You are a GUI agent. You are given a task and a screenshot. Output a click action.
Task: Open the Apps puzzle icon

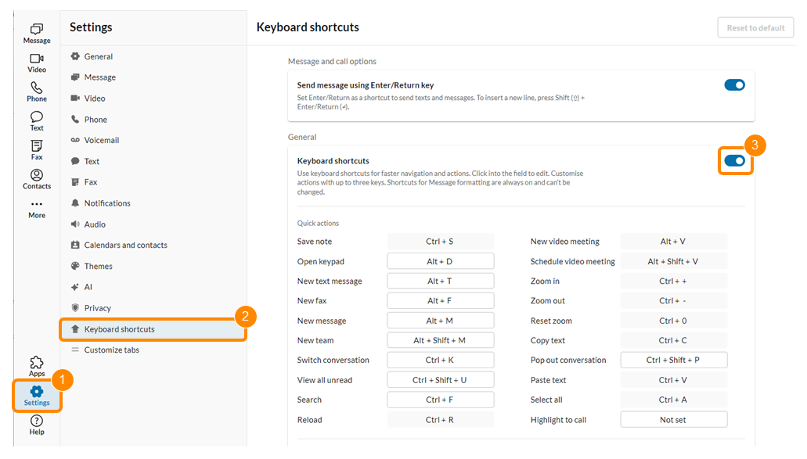point(37,366)
